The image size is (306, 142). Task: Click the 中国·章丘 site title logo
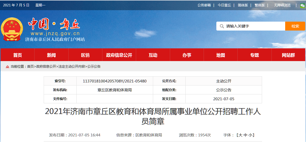tap(54, 24)
